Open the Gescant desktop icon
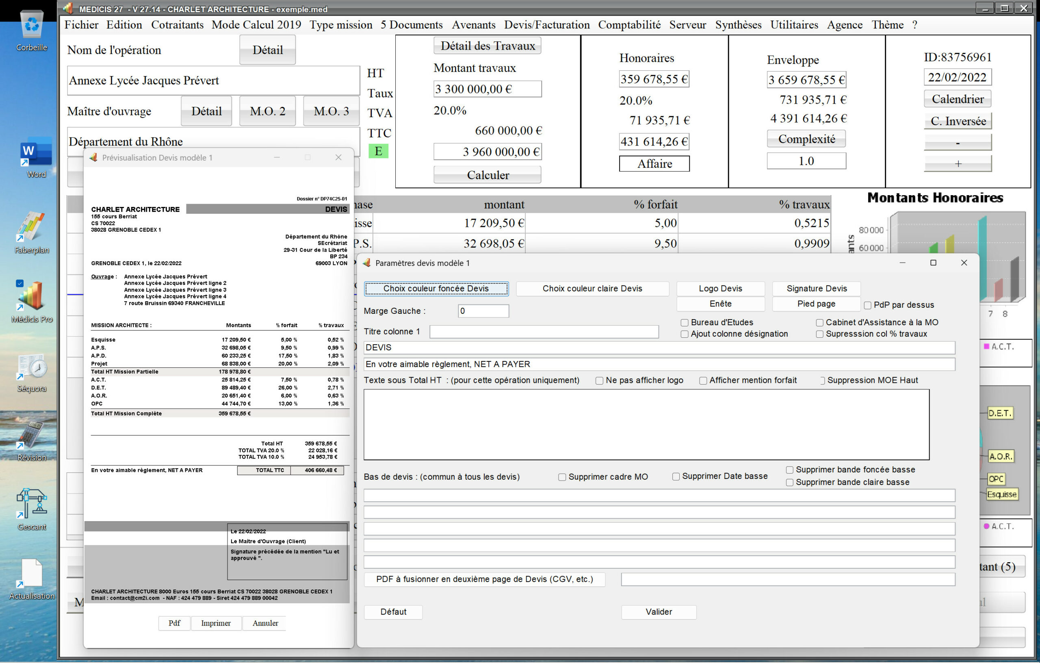 click(x=32, y=504)
